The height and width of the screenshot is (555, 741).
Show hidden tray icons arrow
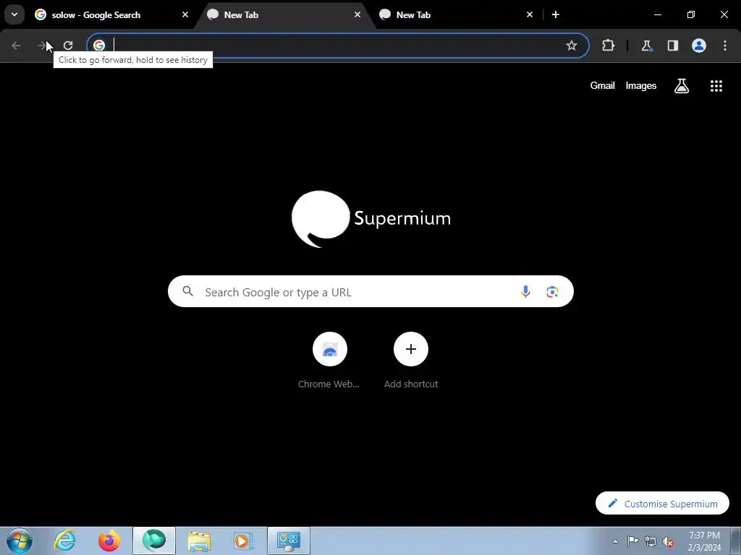[615, 541]
